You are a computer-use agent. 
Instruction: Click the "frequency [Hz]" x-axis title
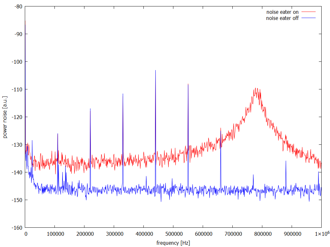click(173, 243)
